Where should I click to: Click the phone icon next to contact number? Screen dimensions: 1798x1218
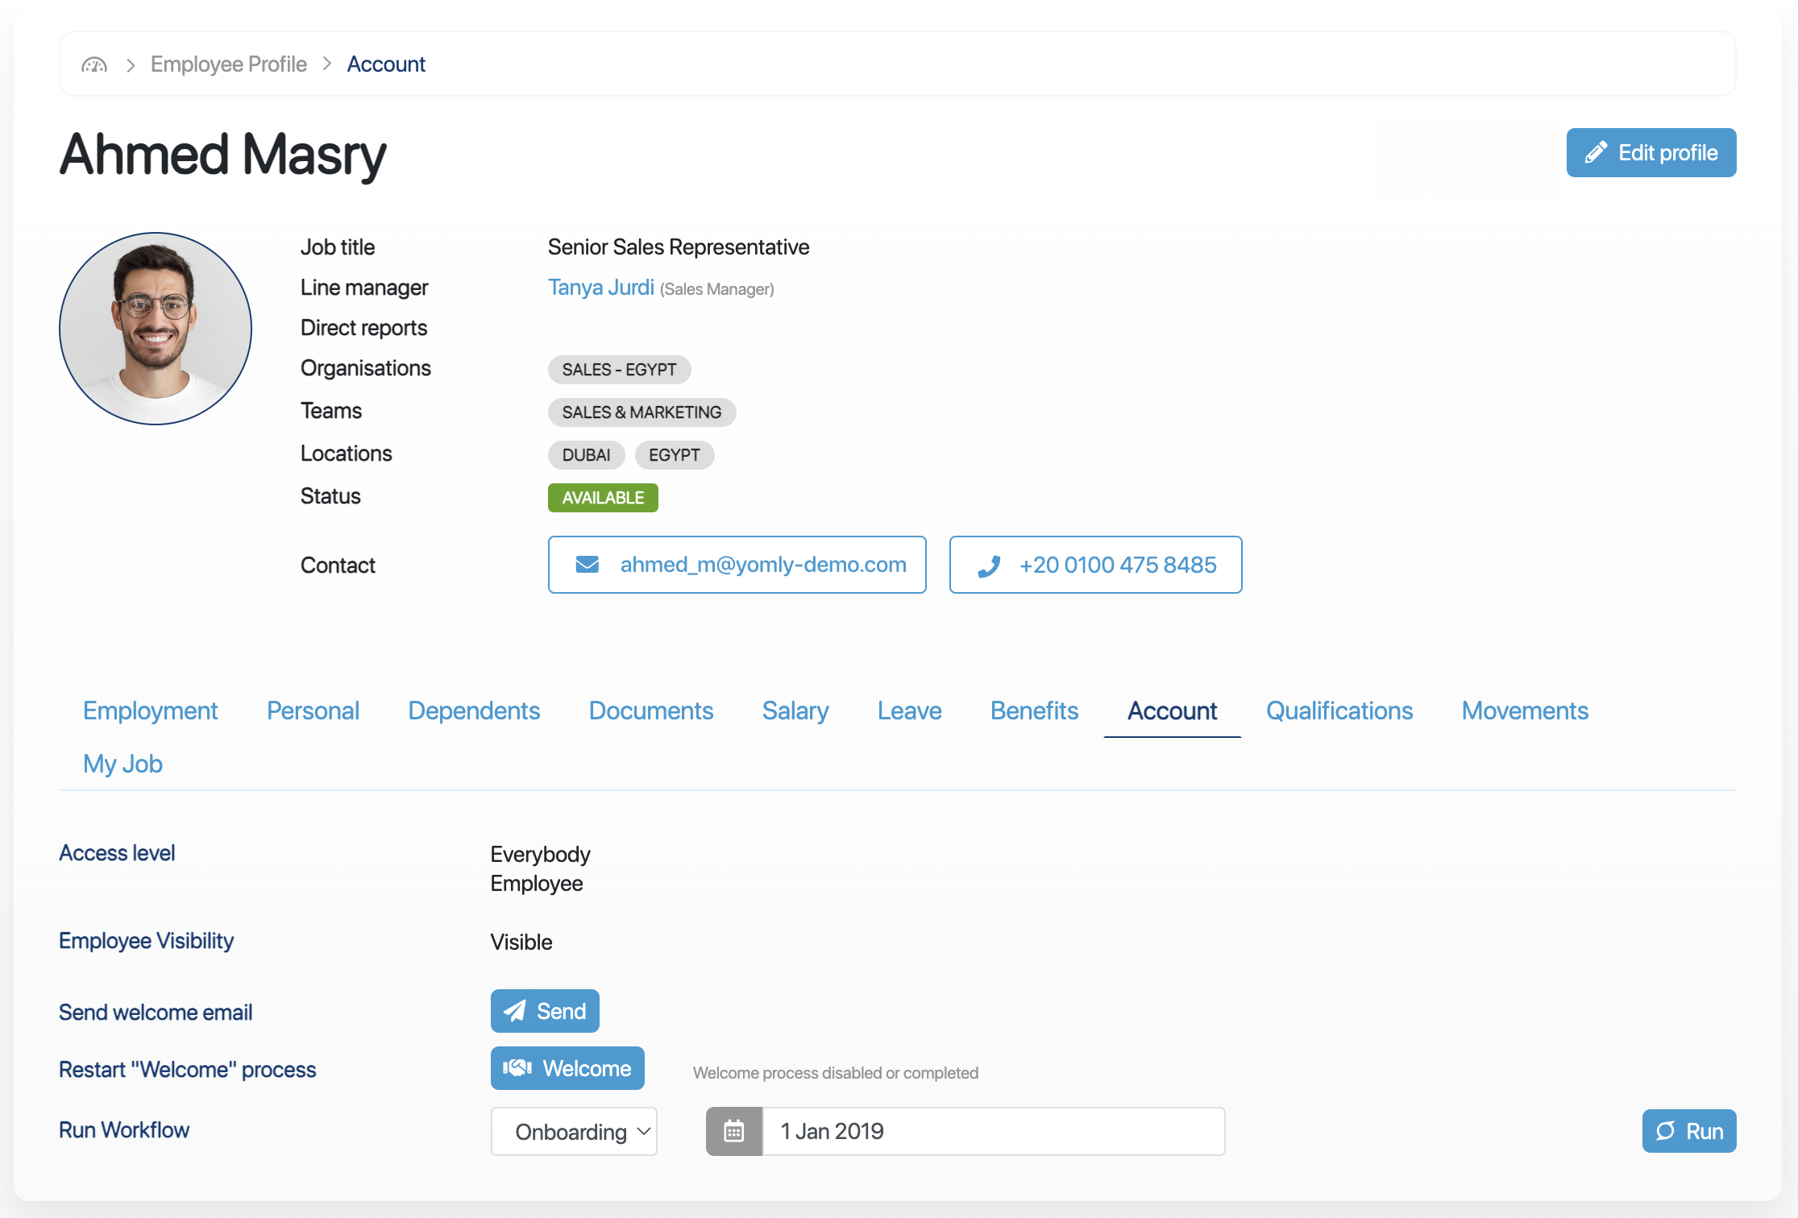[x=989, y=564]
